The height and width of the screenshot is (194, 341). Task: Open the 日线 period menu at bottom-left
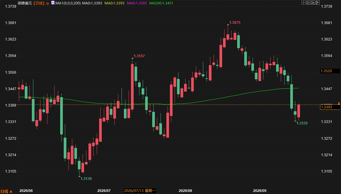[6, 191]
